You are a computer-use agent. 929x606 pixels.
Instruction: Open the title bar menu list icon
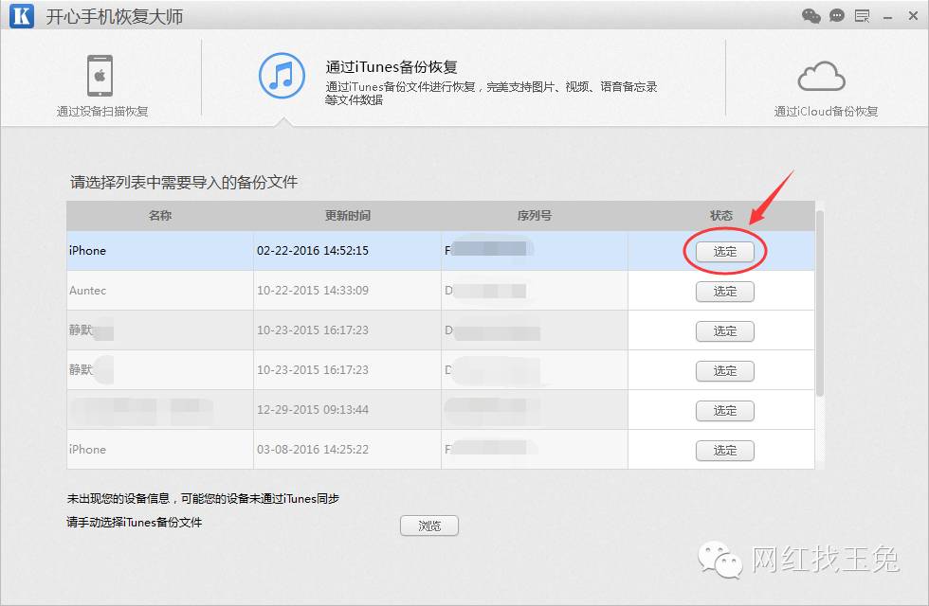click(862, 16)
